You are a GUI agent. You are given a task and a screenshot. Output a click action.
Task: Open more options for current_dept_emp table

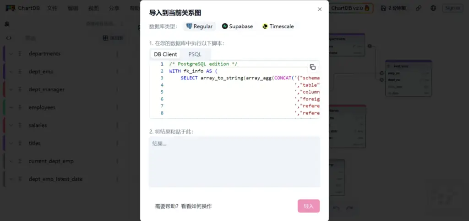pyautogui.click(x=117, y=161)
